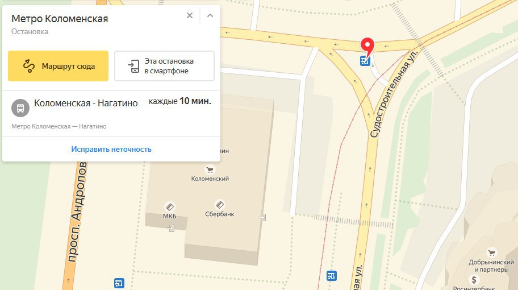Click the МКБ bank icon on the map
518x290 pixels.
click(x=169, y=208)
